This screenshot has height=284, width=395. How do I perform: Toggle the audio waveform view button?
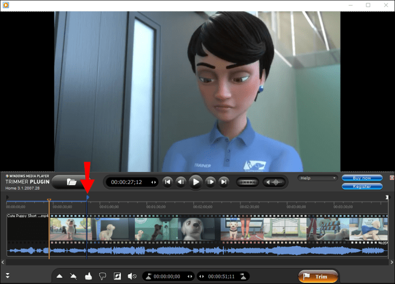pyautogui.click(x=274, y=182)
